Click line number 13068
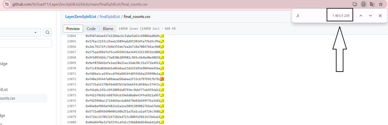This screenshot has width=388, height=125. 71,57
